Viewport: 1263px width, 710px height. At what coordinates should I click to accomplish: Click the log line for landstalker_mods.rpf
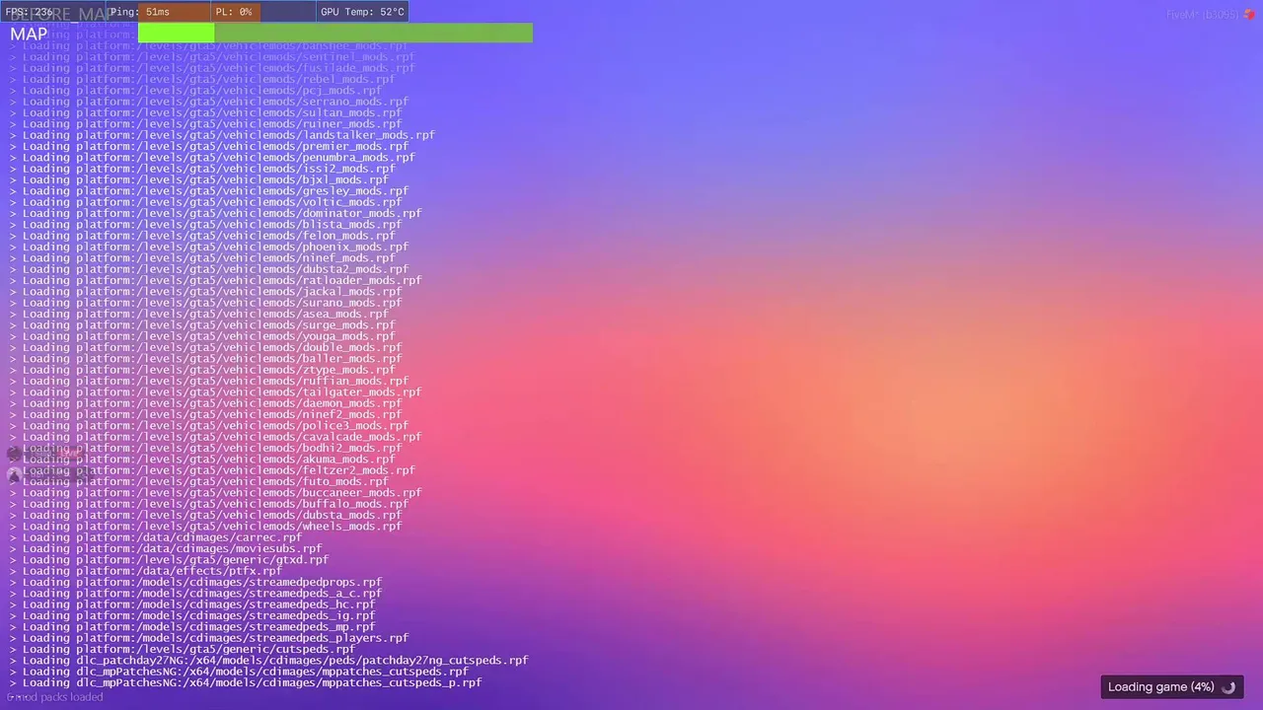pos(222,135)
